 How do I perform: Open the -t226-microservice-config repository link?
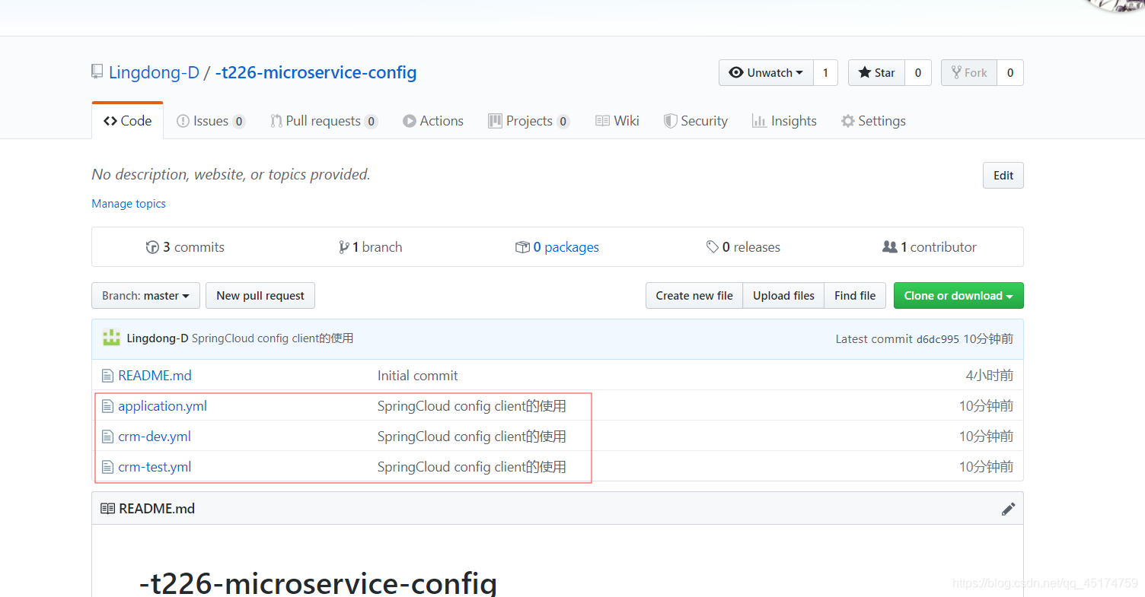coord(316,72)
